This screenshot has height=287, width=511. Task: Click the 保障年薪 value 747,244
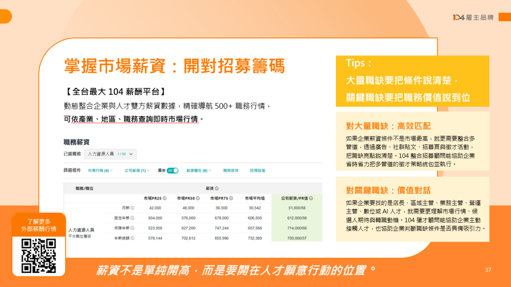coord(222,228)
